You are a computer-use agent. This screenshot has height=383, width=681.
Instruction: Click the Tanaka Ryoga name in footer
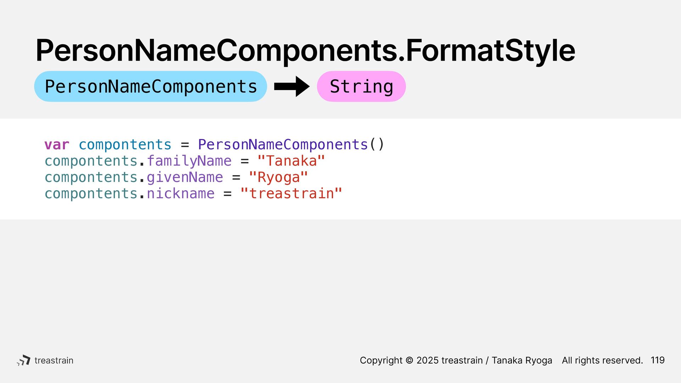pyautogui.click(x=522, y=360)
